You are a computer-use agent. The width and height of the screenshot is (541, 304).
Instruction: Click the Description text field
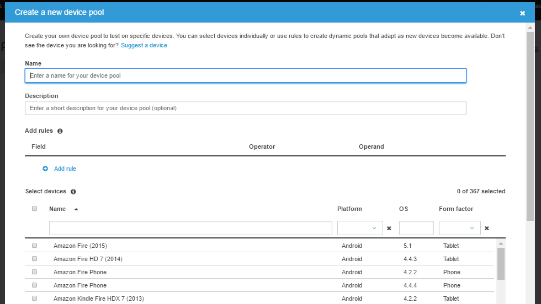246,108
